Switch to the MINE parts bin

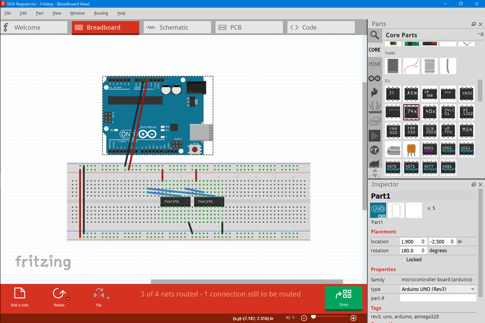[x=375, y=64]
